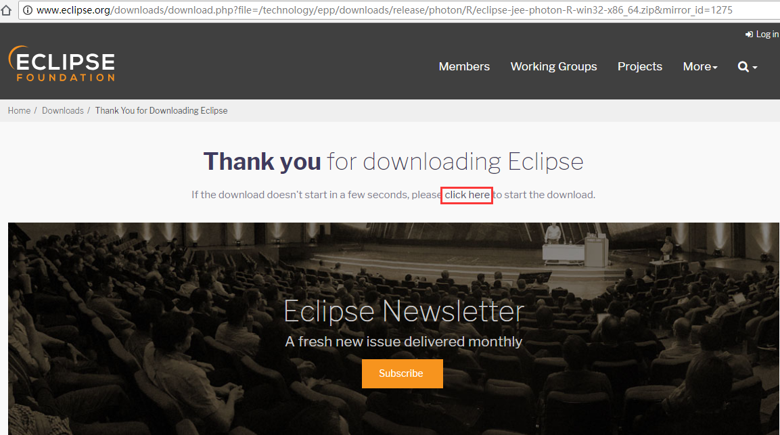This screenshot has height=435, width=780.
Task: Click the Eclipse Foundation logo
Action: (x=62, y=63)
